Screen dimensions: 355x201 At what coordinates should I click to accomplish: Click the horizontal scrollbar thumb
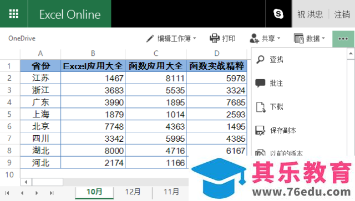coord(48,182)
